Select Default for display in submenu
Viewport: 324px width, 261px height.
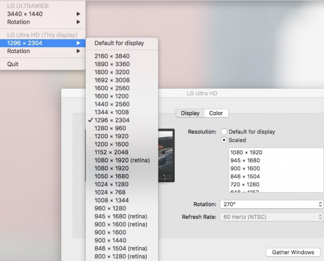[122, 43]
